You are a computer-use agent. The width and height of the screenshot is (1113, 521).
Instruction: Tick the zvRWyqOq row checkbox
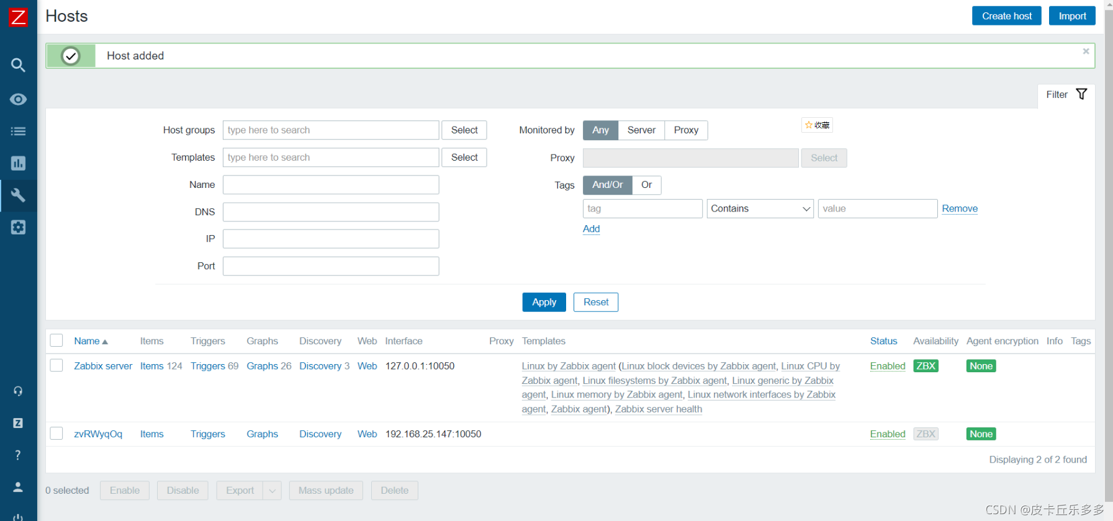point(56,433)
